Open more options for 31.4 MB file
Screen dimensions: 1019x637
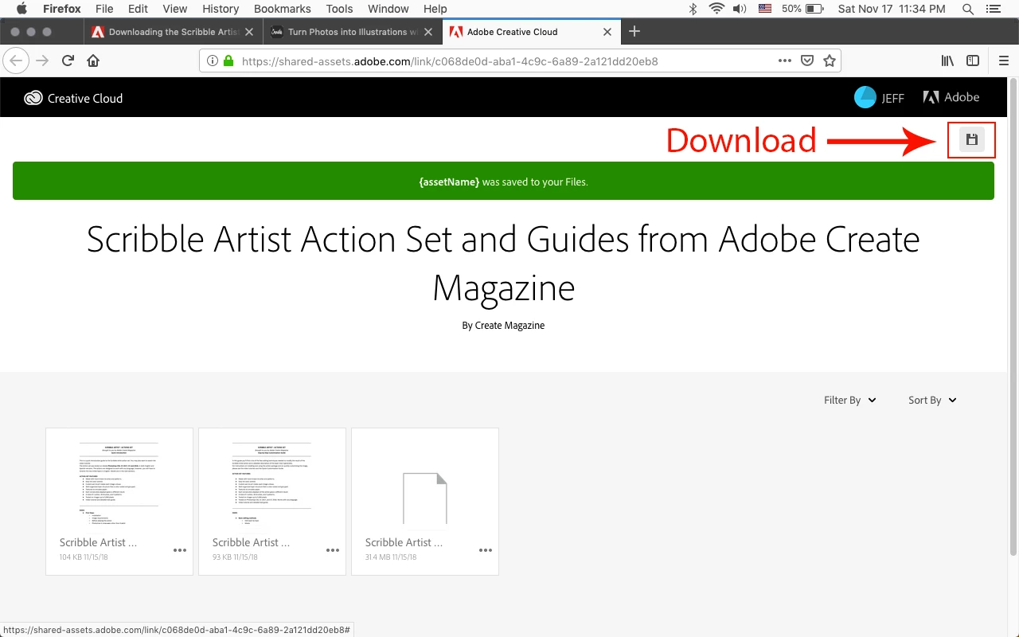pyautogui.click(x=486, y=550)
